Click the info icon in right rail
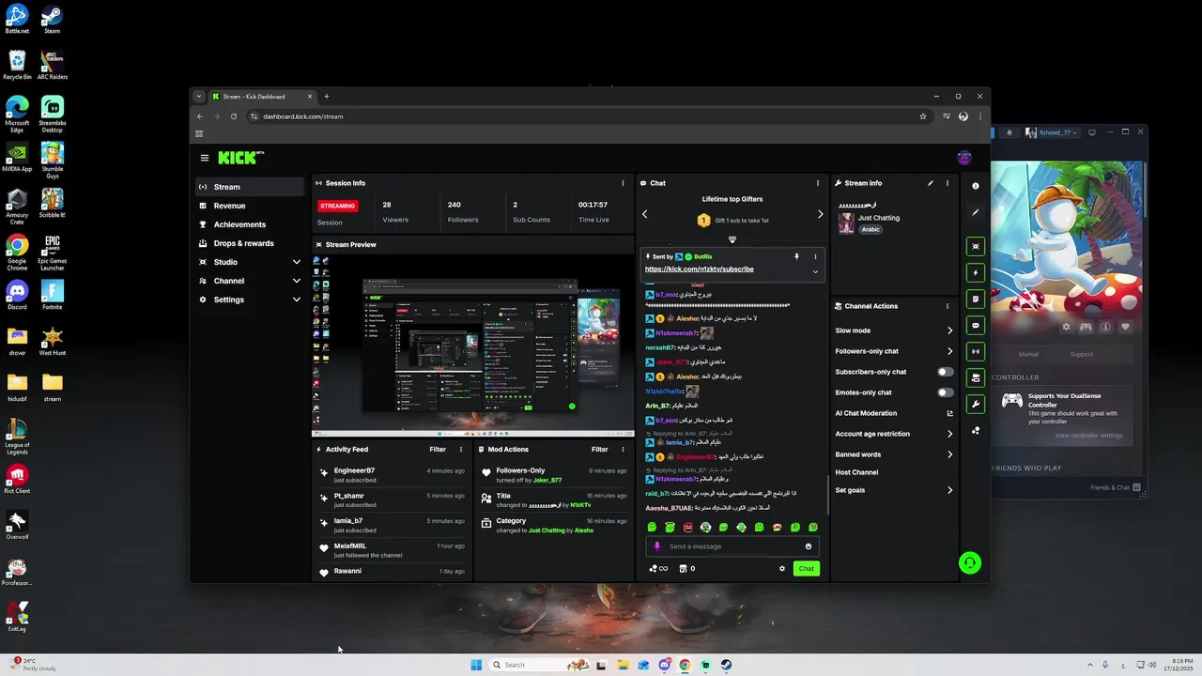 (x=976, y=186)
